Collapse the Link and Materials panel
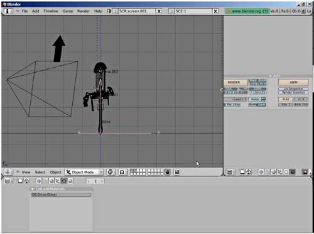The width and height of the screenshot is (314, 234). [x=33, y=189]
